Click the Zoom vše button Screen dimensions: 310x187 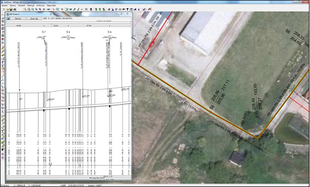tap(34, 18)
